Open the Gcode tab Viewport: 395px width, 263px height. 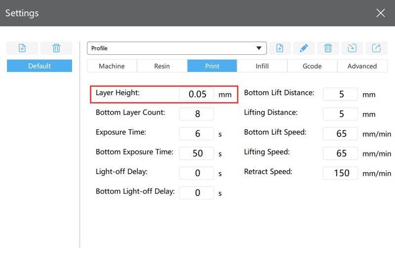pos(312,66)
